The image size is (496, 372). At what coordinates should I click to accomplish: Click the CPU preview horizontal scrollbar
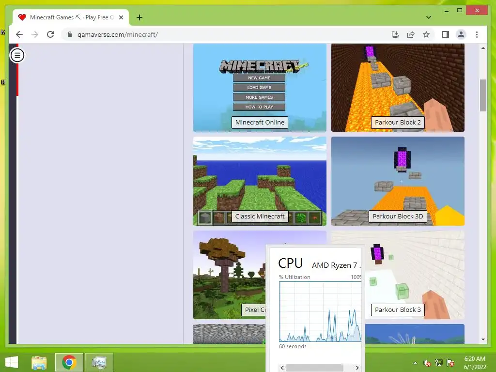click(x=314, y=368)
